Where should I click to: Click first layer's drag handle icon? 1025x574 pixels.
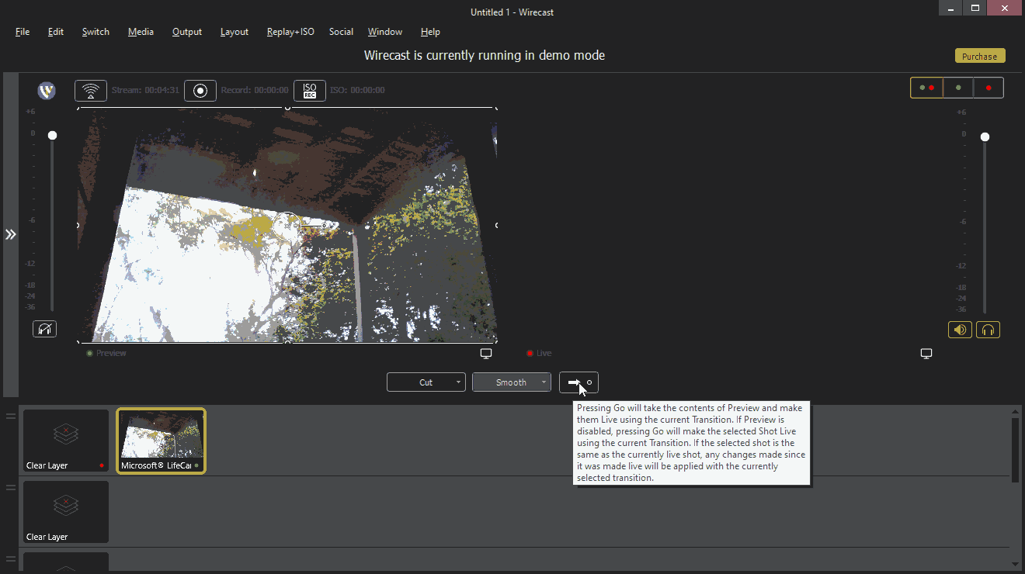11,417
